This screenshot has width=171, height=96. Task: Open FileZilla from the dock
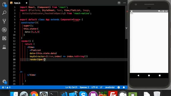pyautogui.click(x=113, y=94)
